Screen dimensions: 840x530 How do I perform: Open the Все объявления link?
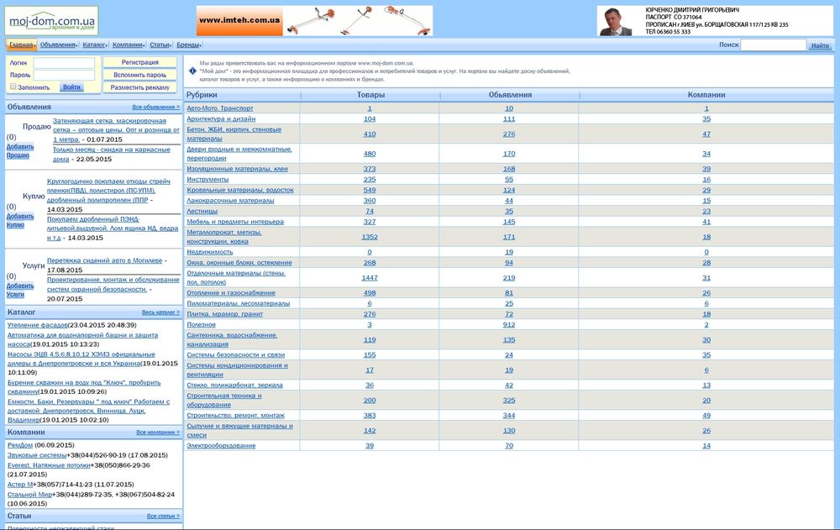click(156, 108)
